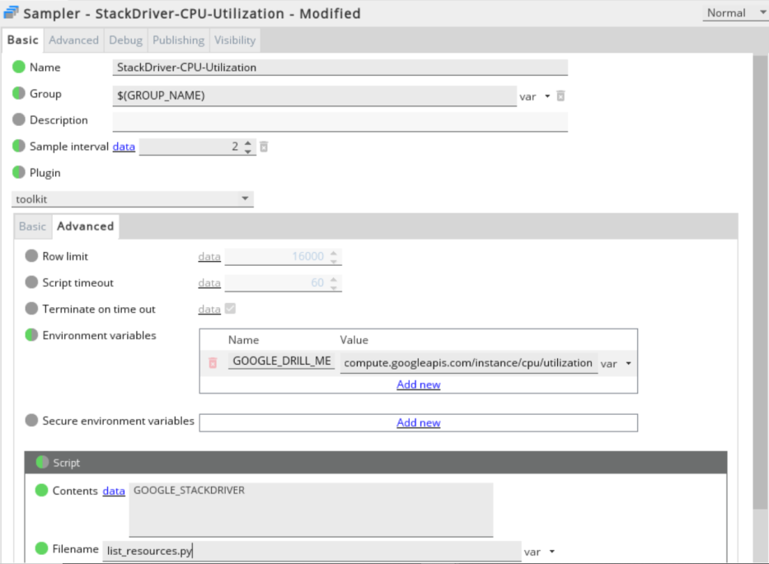Switch to the top Basic tab
Image resolution: width=769 pixels, height=564 pixels.
pyautogui.click(x=22, y=40)
